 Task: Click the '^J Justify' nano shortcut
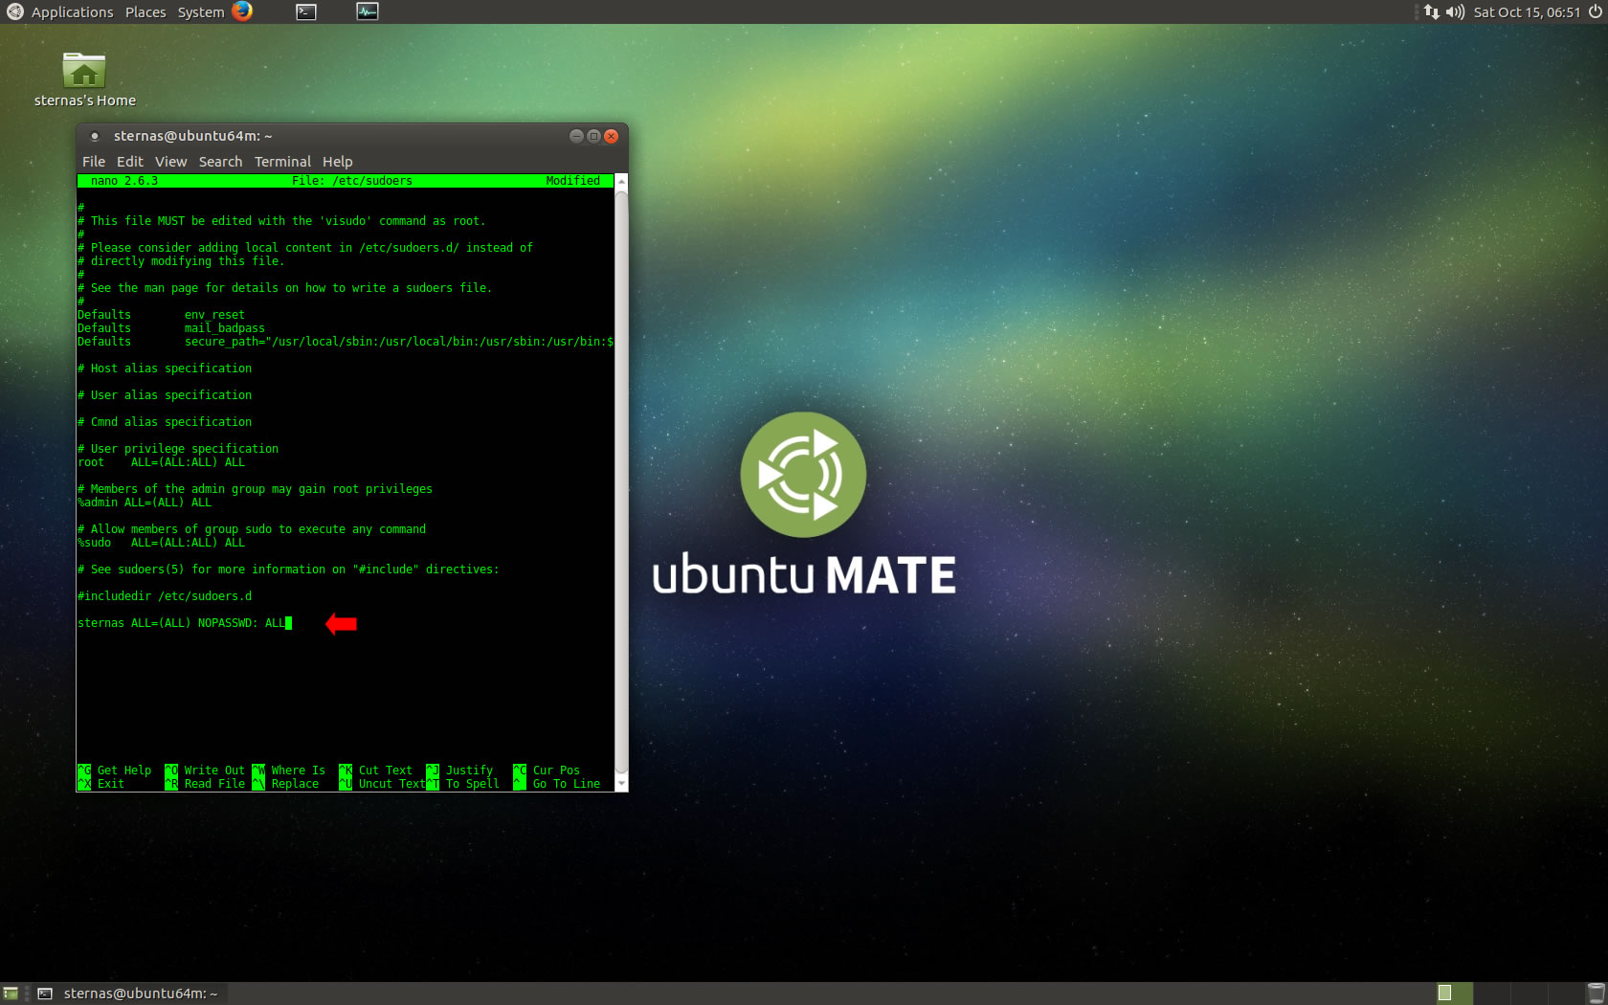459,770
